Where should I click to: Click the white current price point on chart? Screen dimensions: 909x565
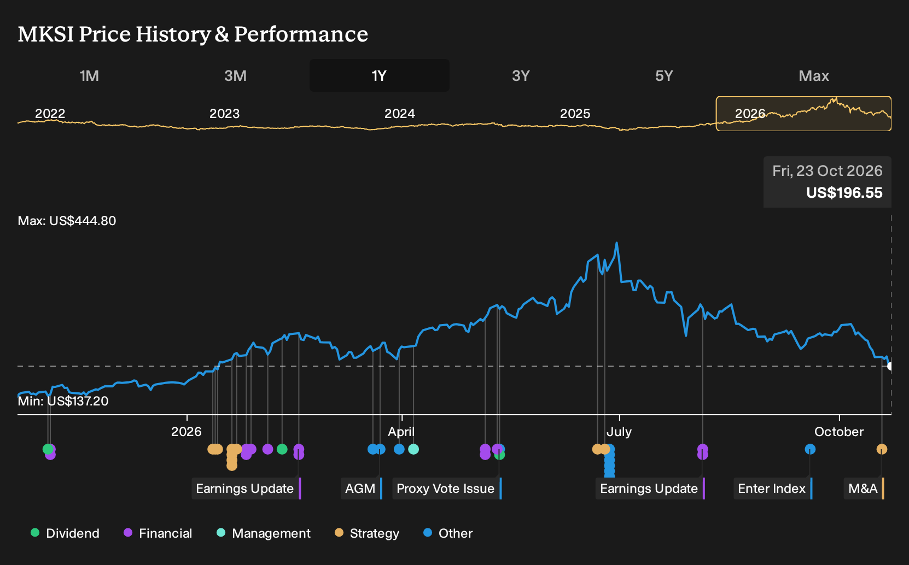(x=890, y=366)
